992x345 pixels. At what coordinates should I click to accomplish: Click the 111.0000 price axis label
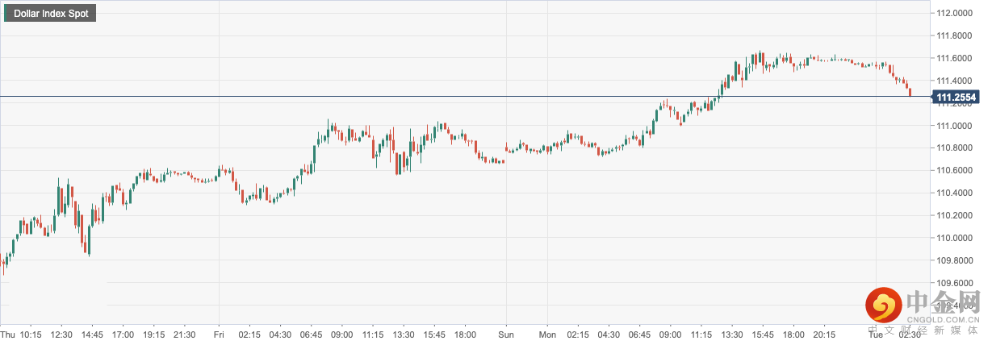[x=954, y=126]
